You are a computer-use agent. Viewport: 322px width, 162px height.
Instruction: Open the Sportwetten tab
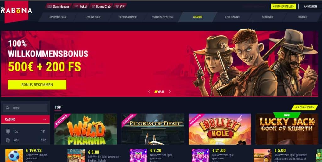click(58, 17)
